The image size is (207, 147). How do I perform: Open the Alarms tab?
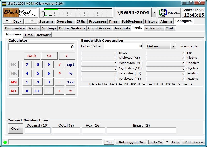(166, 21)
